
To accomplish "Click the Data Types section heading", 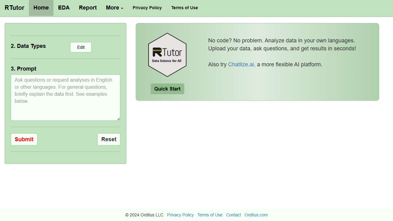I will pos(28,46).
